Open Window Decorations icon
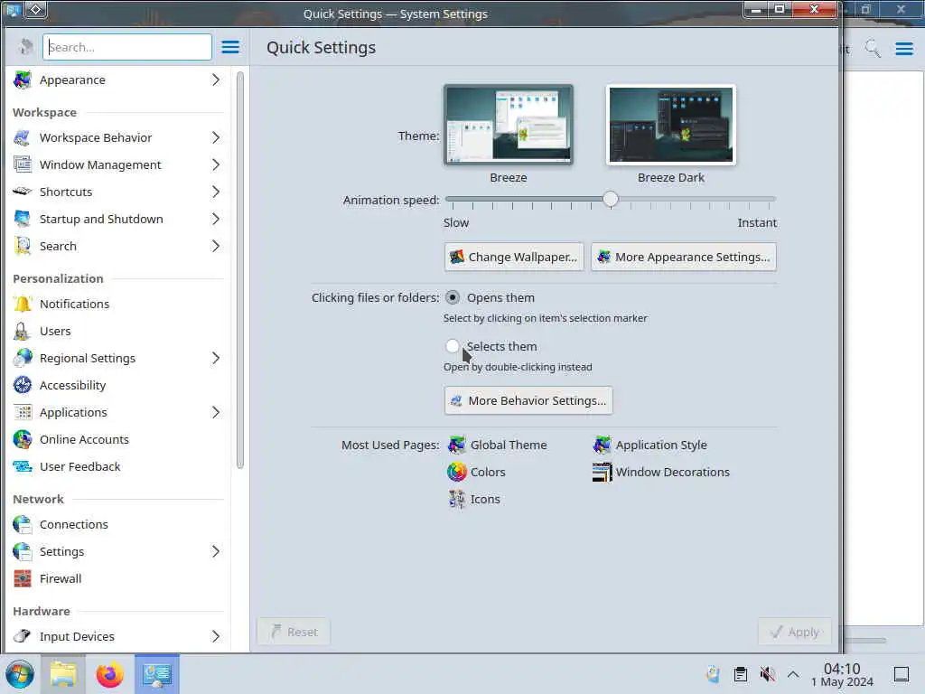This screenshot has width=925, height=694. pyautogui.click(x=602, y=472)
